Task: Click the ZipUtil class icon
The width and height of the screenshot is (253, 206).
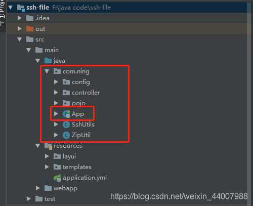Action: 66,135
